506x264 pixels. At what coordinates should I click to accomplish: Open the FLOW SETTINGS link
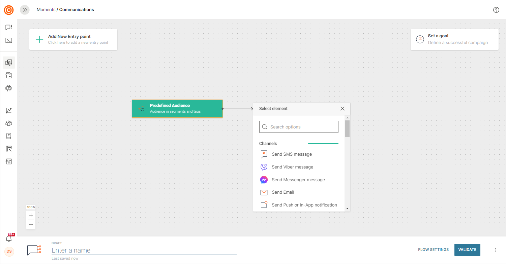click(433, 250)
